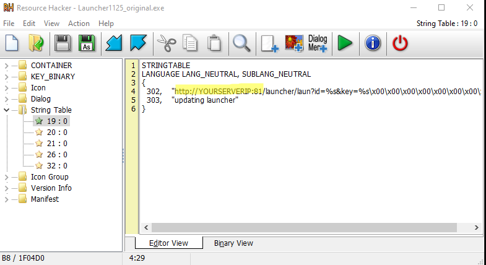Screen dimensions: 486x265
Task: Select the String Table folder
Action: coord(45,110)
